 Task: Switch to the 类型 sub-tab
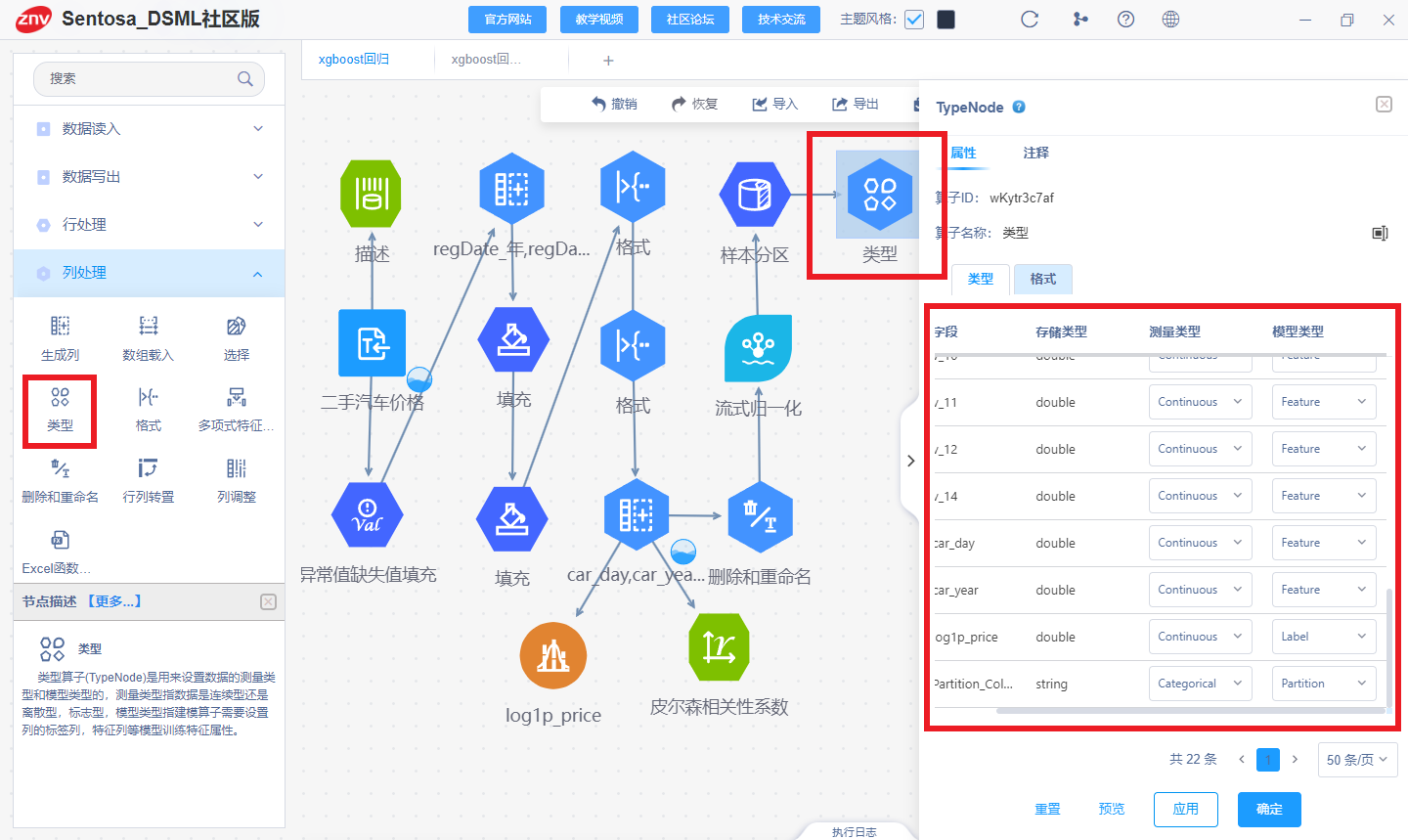(981, 279)
